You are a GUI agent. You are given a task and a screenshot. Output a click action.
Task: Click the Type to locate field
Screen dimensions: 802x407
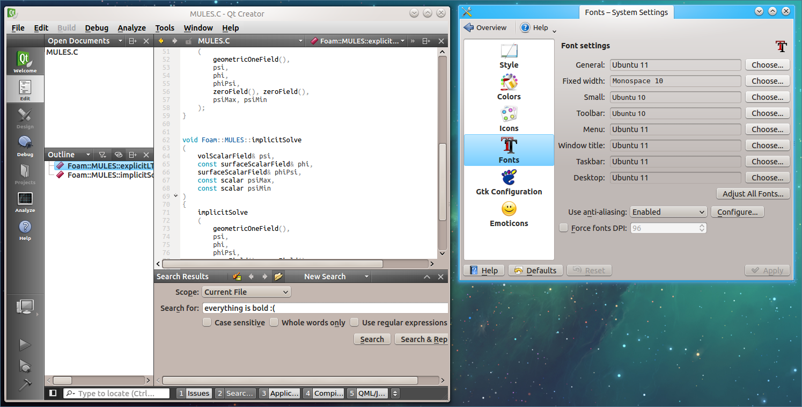point(116,393)
